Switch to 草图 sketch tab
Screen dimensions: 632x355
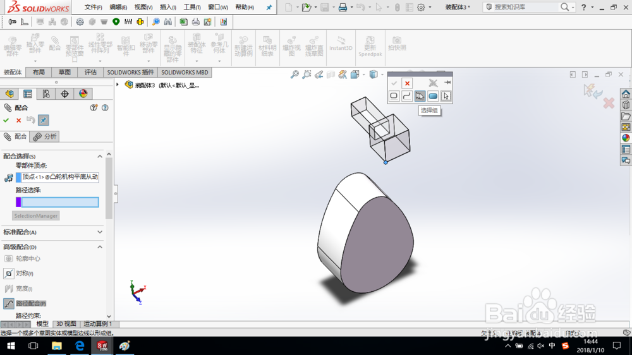tap(64, 72)
